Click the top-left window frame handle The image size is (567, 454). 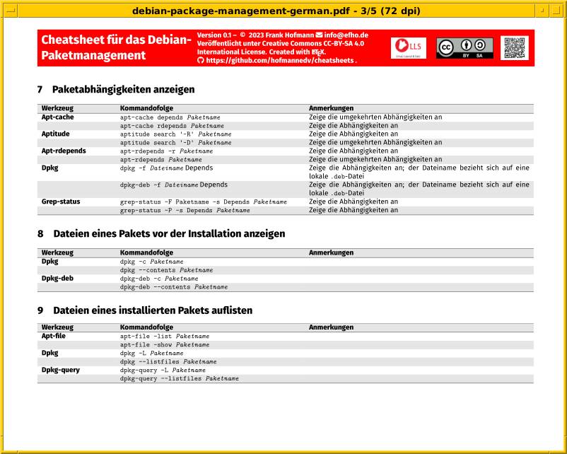click(x=10, y=11)
